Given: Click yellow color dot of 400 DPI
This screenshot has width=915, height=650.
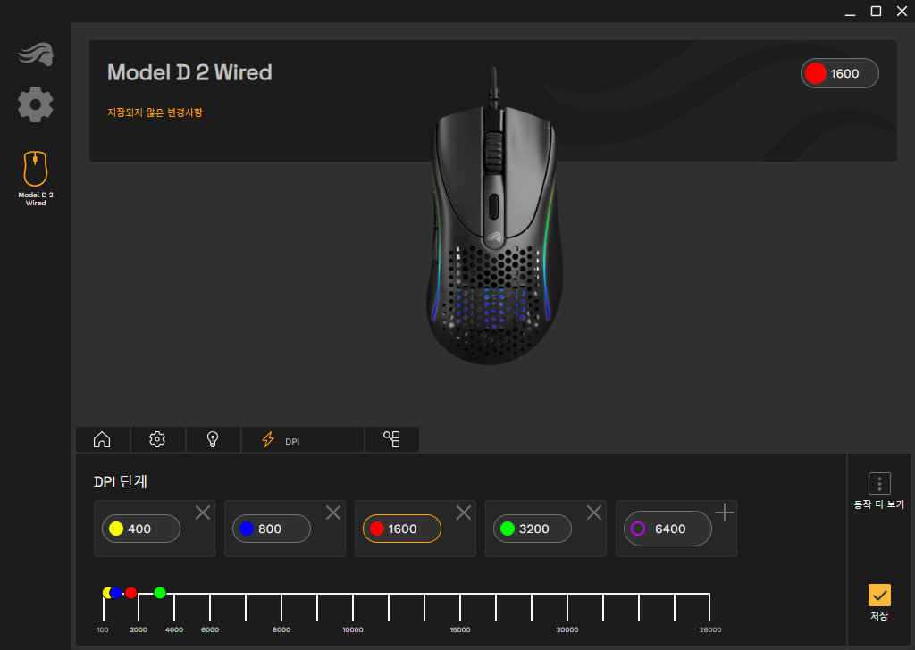Looking at the screenshot, I should click(116, 529).
